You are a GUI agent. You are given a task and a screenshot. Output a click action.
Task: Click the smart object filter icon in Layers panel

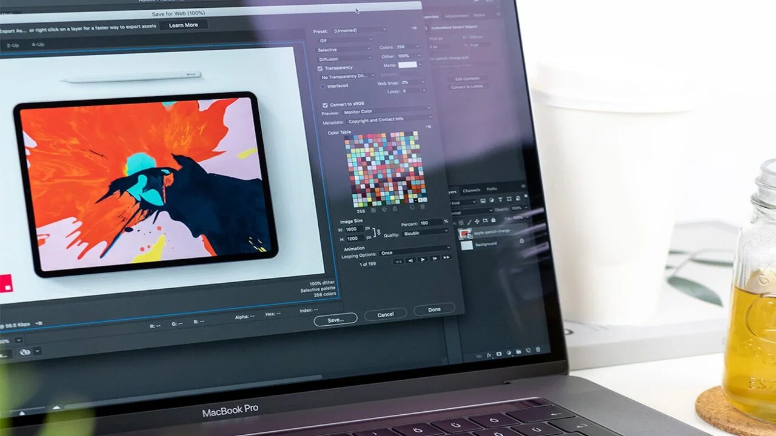tap(518, 199)
